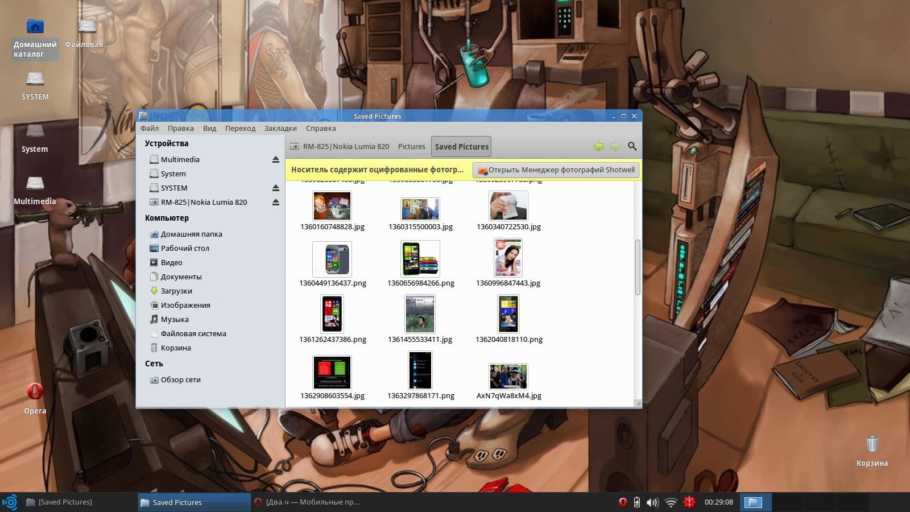Image resolution: width=910 pixels, height=512 pixels.
Task: Click Открыть Менеджер фотографий Shotwell button
Action: (x=556, y=170)
